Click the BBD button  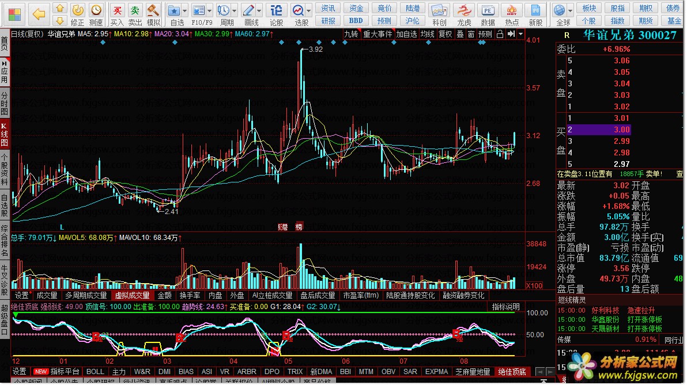(356, 21)
